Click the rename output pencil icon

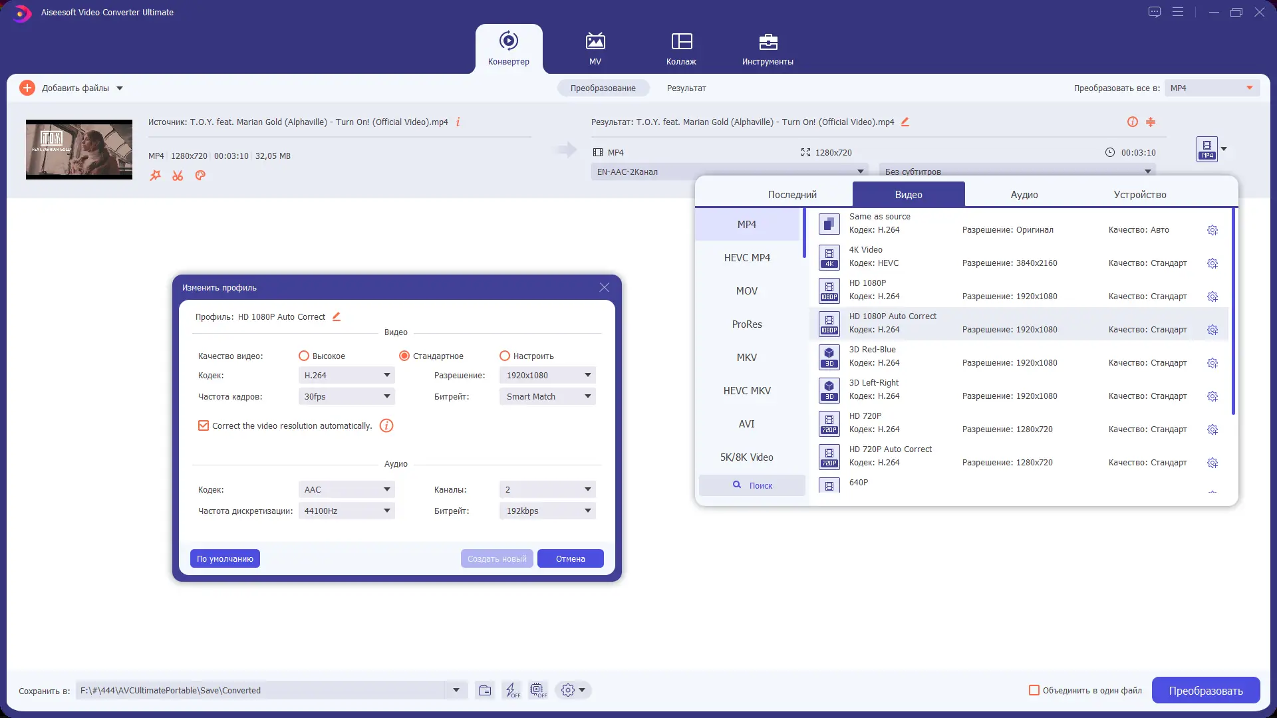coord(905,122)
